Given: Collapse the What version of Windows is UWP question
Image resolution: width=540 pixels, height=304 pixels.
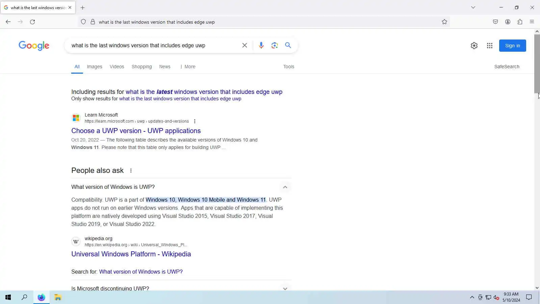Looking at the screenshot, I should (285, 187).
